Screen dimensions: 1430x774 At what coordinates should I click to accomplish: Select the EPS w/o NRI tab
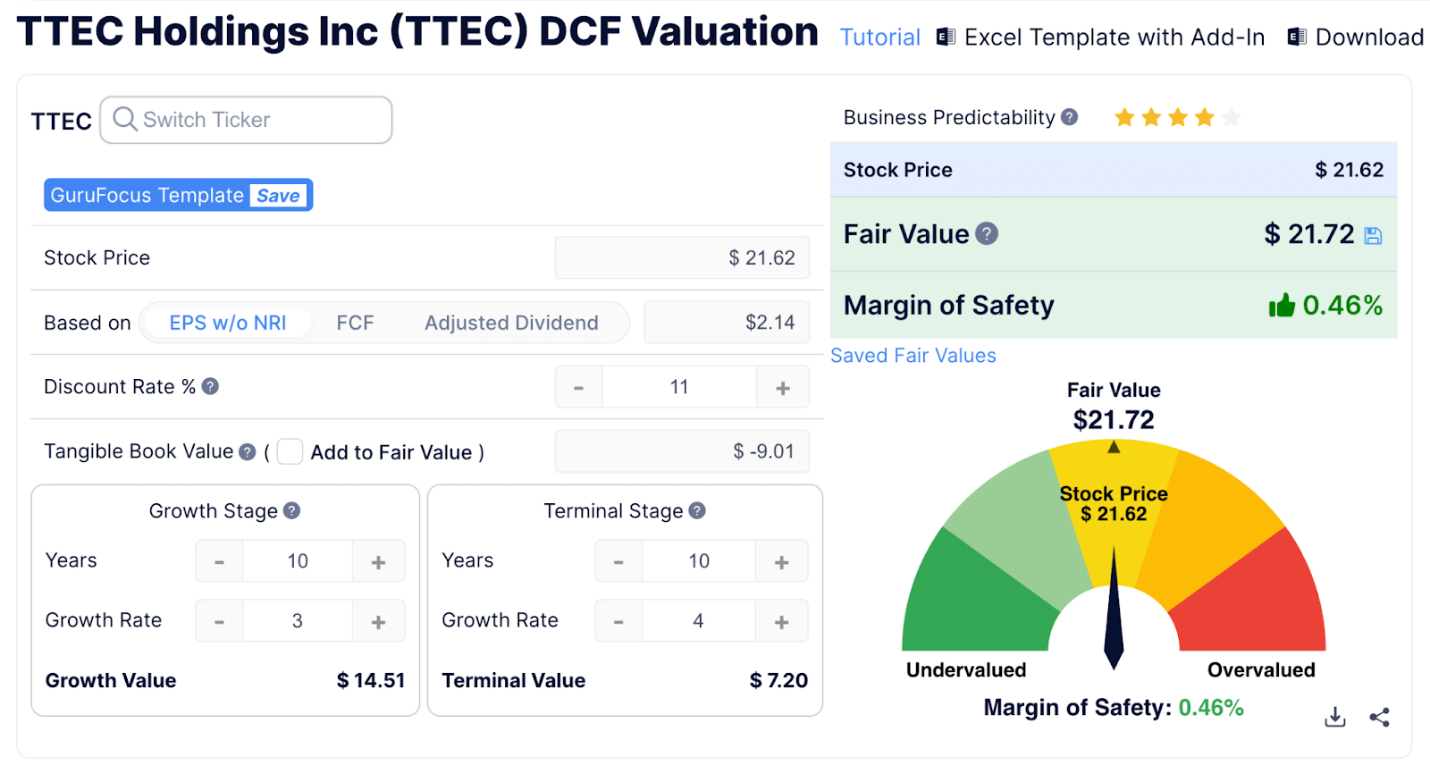[226, 323]
